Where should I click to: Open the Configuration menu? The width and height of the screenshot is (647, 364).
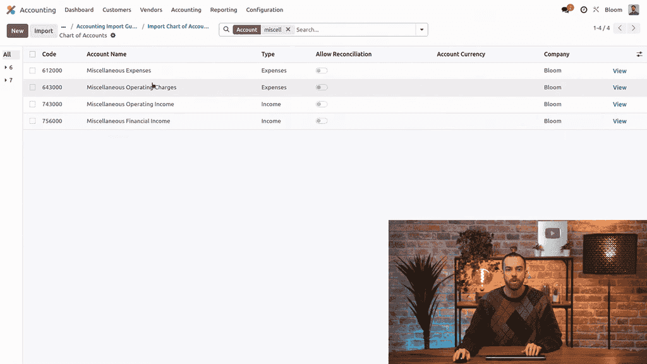264,10
